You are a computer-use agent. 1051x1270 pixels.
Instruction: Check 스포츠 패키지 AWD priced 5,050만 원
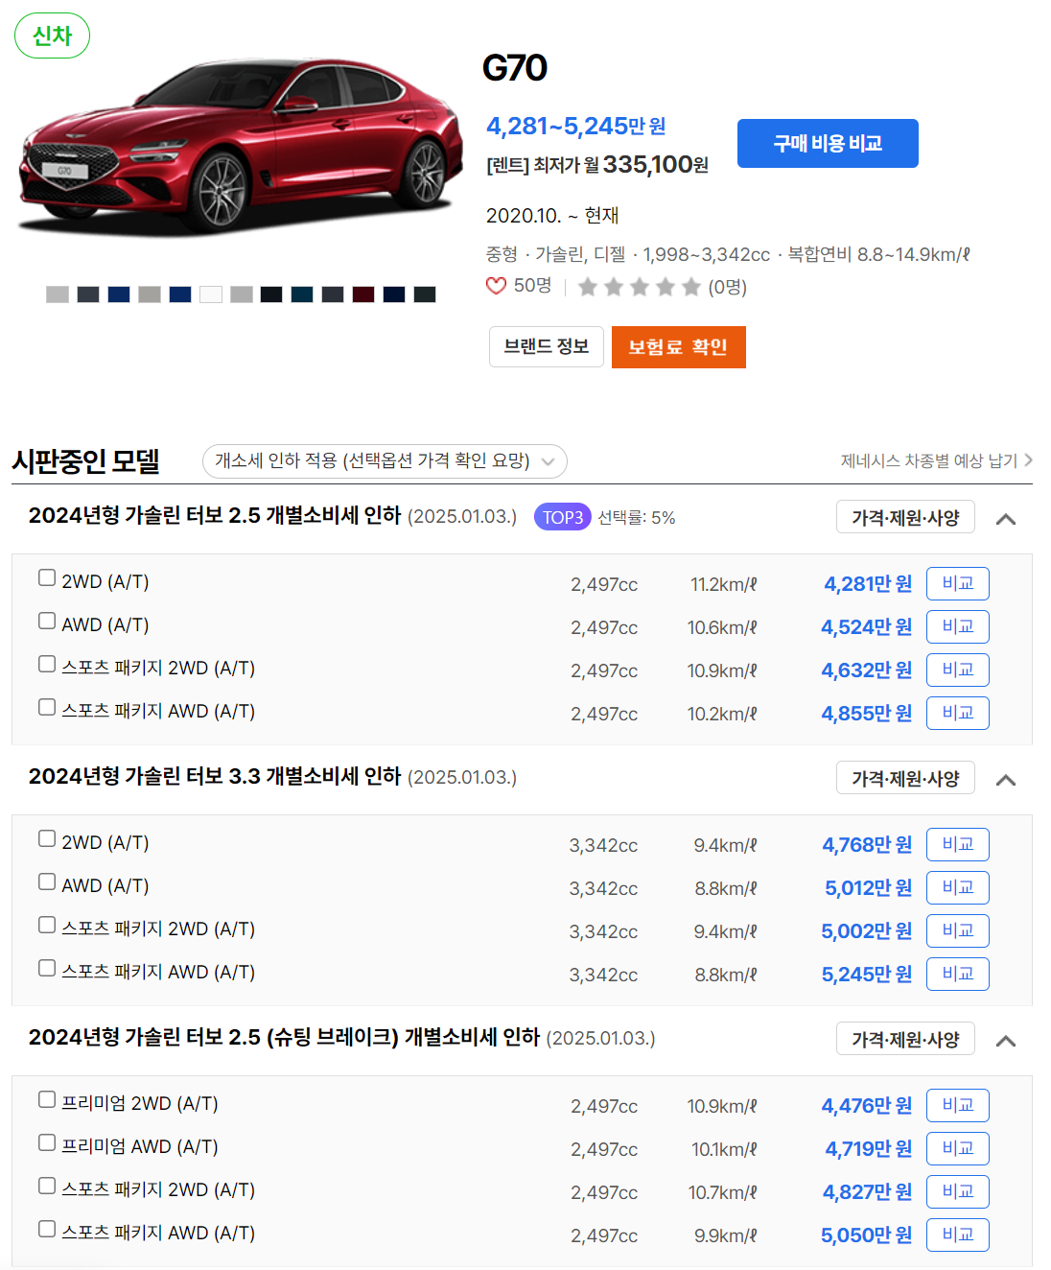[x=47, y=1229]
